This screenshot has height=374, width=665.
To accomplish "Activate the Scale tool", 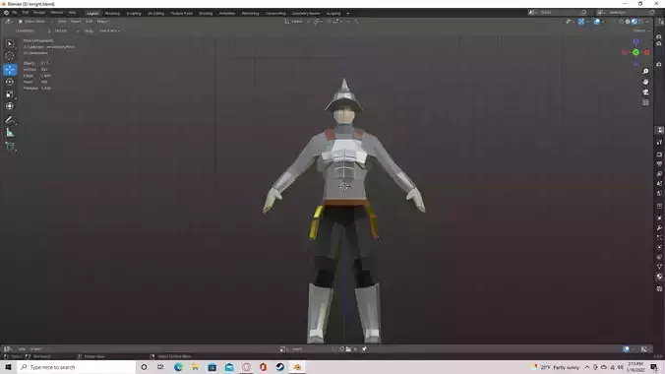I will tap(10, 93).
